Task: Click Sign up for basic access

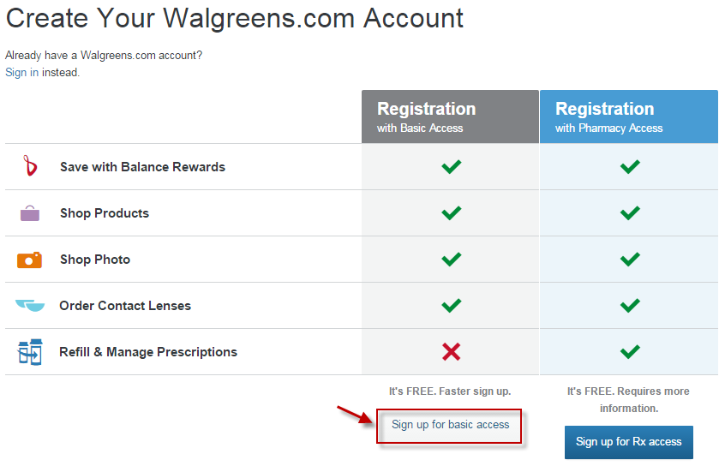Action: coord(450,425)
